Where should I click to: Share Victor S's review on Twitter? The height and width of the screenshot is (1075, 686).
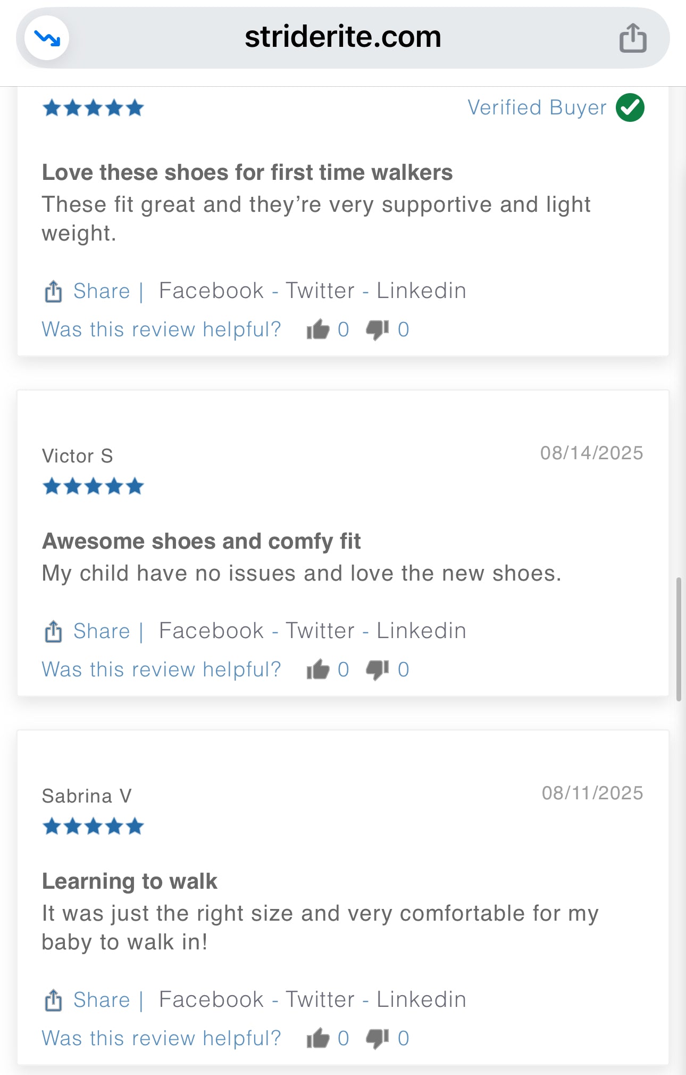click(320, 631)
